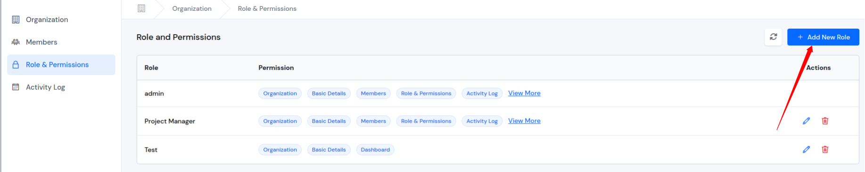The height and width of the screenshot is (172, 865).
Task: Delete the Project Manager role via trash icon
Action: click(825, 121)
